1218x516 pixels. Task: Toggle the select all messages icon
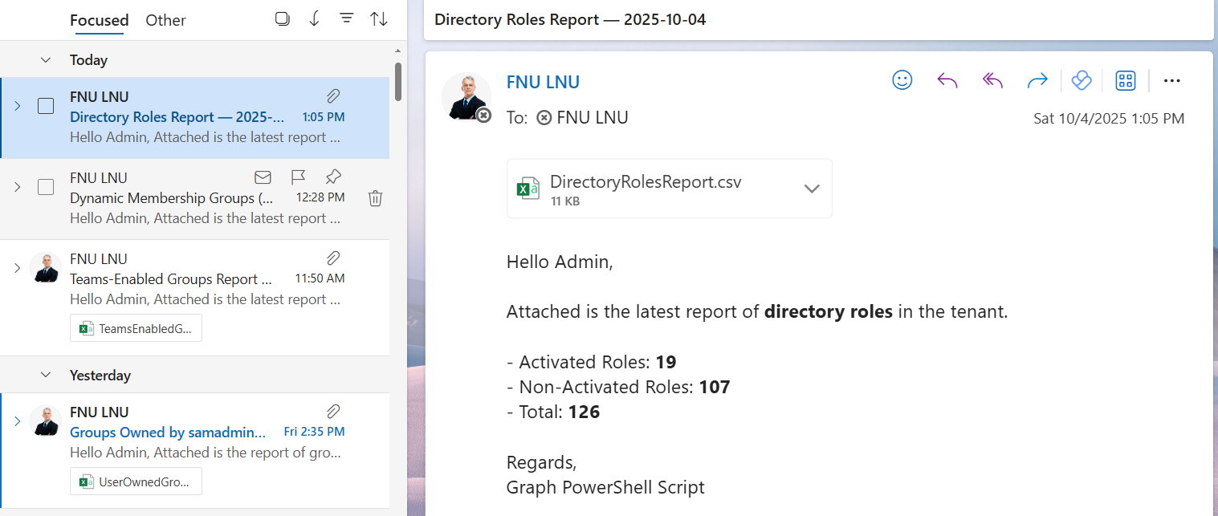(282, 19)
